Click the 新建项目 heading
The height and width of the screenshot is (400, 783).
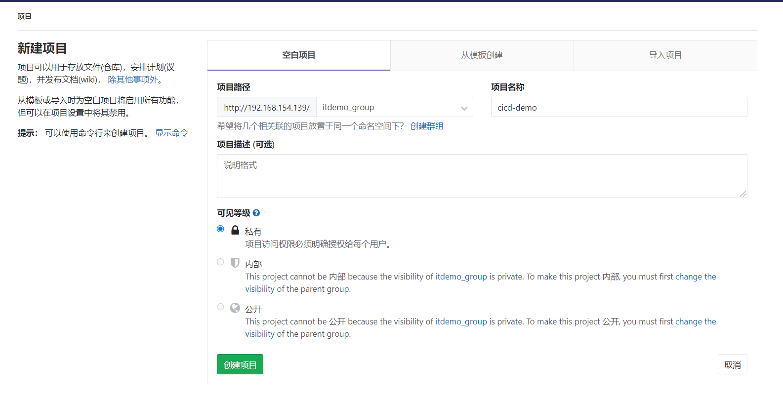click(42, 48)
